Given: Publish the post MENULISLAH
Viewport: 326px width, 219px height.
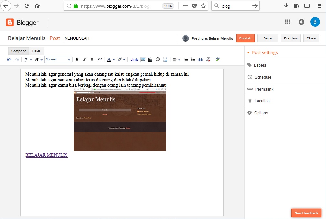Looking at the screenshot, I should 245,38.
